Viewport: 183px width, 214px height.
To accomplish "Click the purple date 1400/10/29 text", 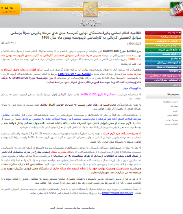I will click(x=20, y=78).
